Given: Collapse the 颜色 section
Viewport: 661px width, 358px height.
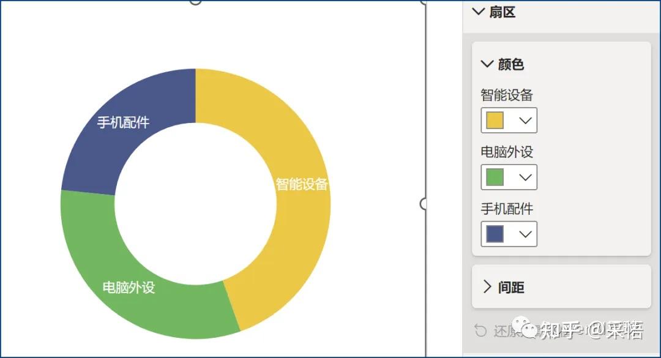Looking at the screenshot, I should 487,64.
